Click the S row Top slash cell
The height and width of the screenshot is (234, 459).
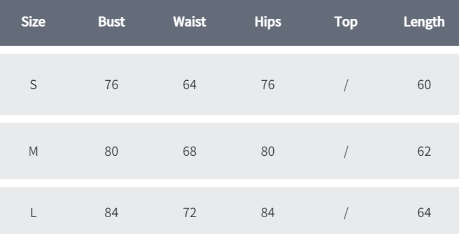coord(346,85)
